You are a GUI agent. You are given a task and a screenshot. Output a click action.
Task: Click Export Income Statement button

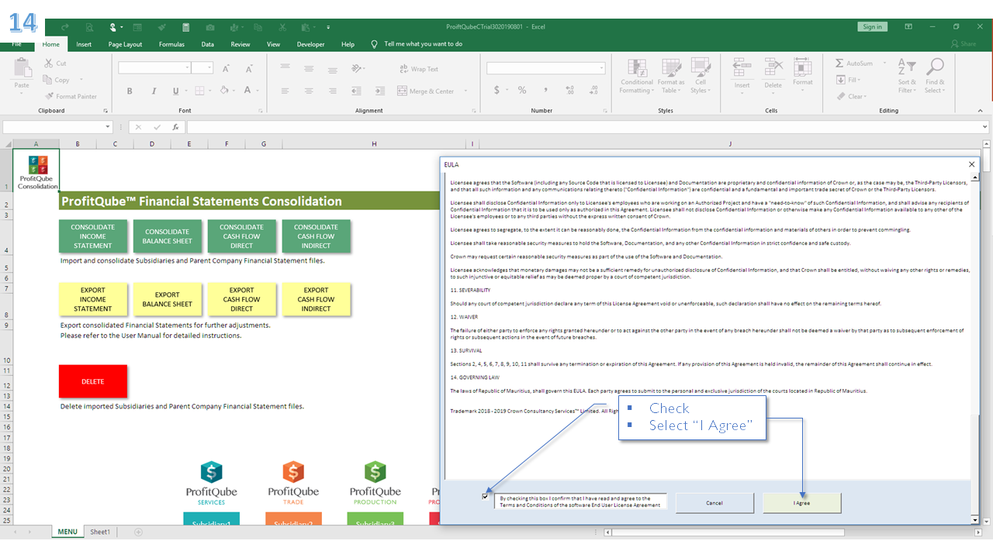pos(93,299)
